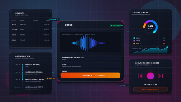181x102 pixels.
Task: Click the REQ ID column header
Action: pyautogui.click(x=14, y=20)
